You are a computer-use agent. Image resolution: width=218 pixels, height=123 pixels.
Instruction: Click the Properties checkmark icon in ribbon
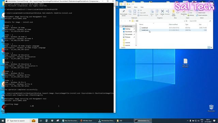pyautogui.click(x=184, y=11)
